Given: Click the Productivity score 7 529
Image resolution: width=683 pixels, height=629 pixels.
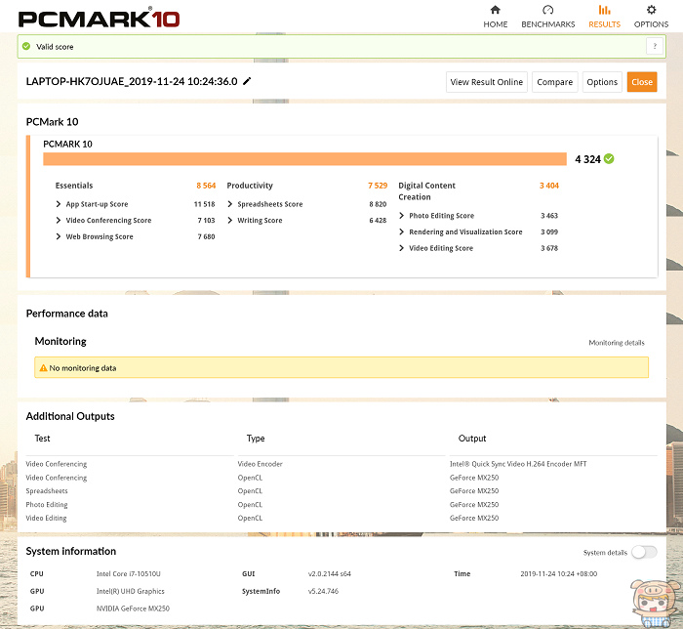Looking at the screenshot, I should pyautogui.click(x=378, y=186).
